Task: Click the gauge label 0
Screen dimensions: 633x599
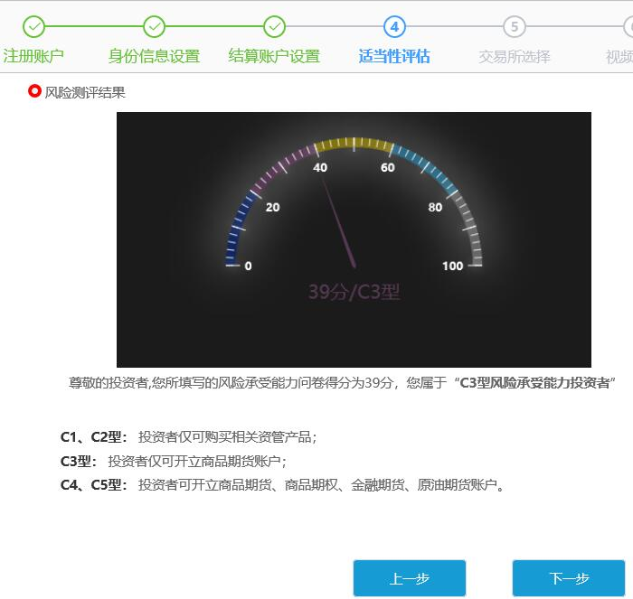Action: click(249, 266)
